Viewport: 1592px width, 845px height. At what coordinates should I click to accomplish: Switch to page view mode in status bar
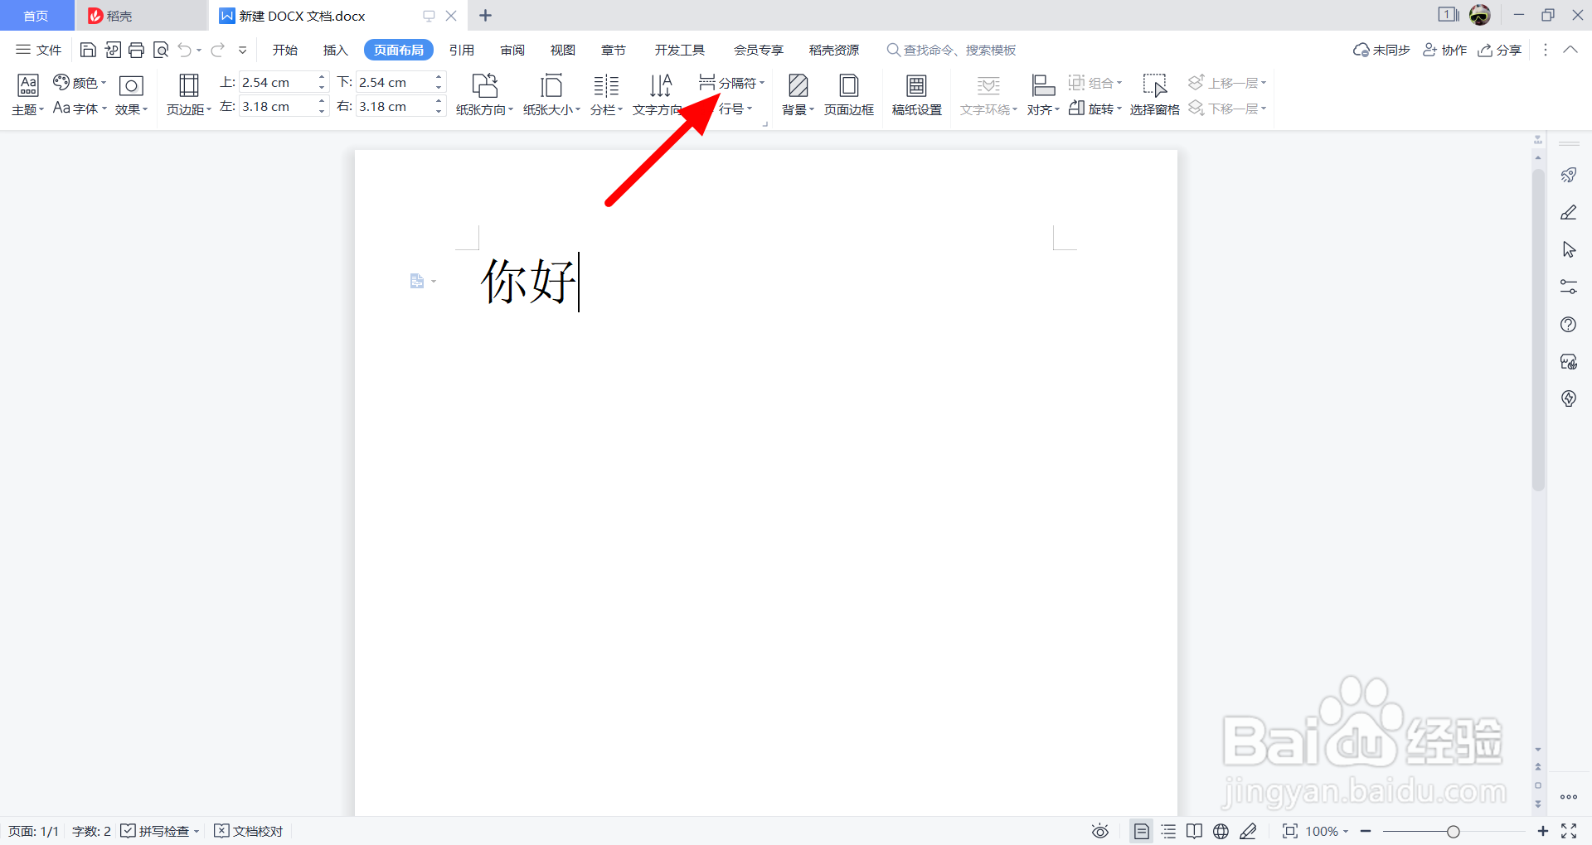[1142, 831]
